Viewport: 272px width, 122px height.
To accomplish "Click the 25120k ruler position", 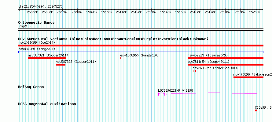I will pos(136,12).
